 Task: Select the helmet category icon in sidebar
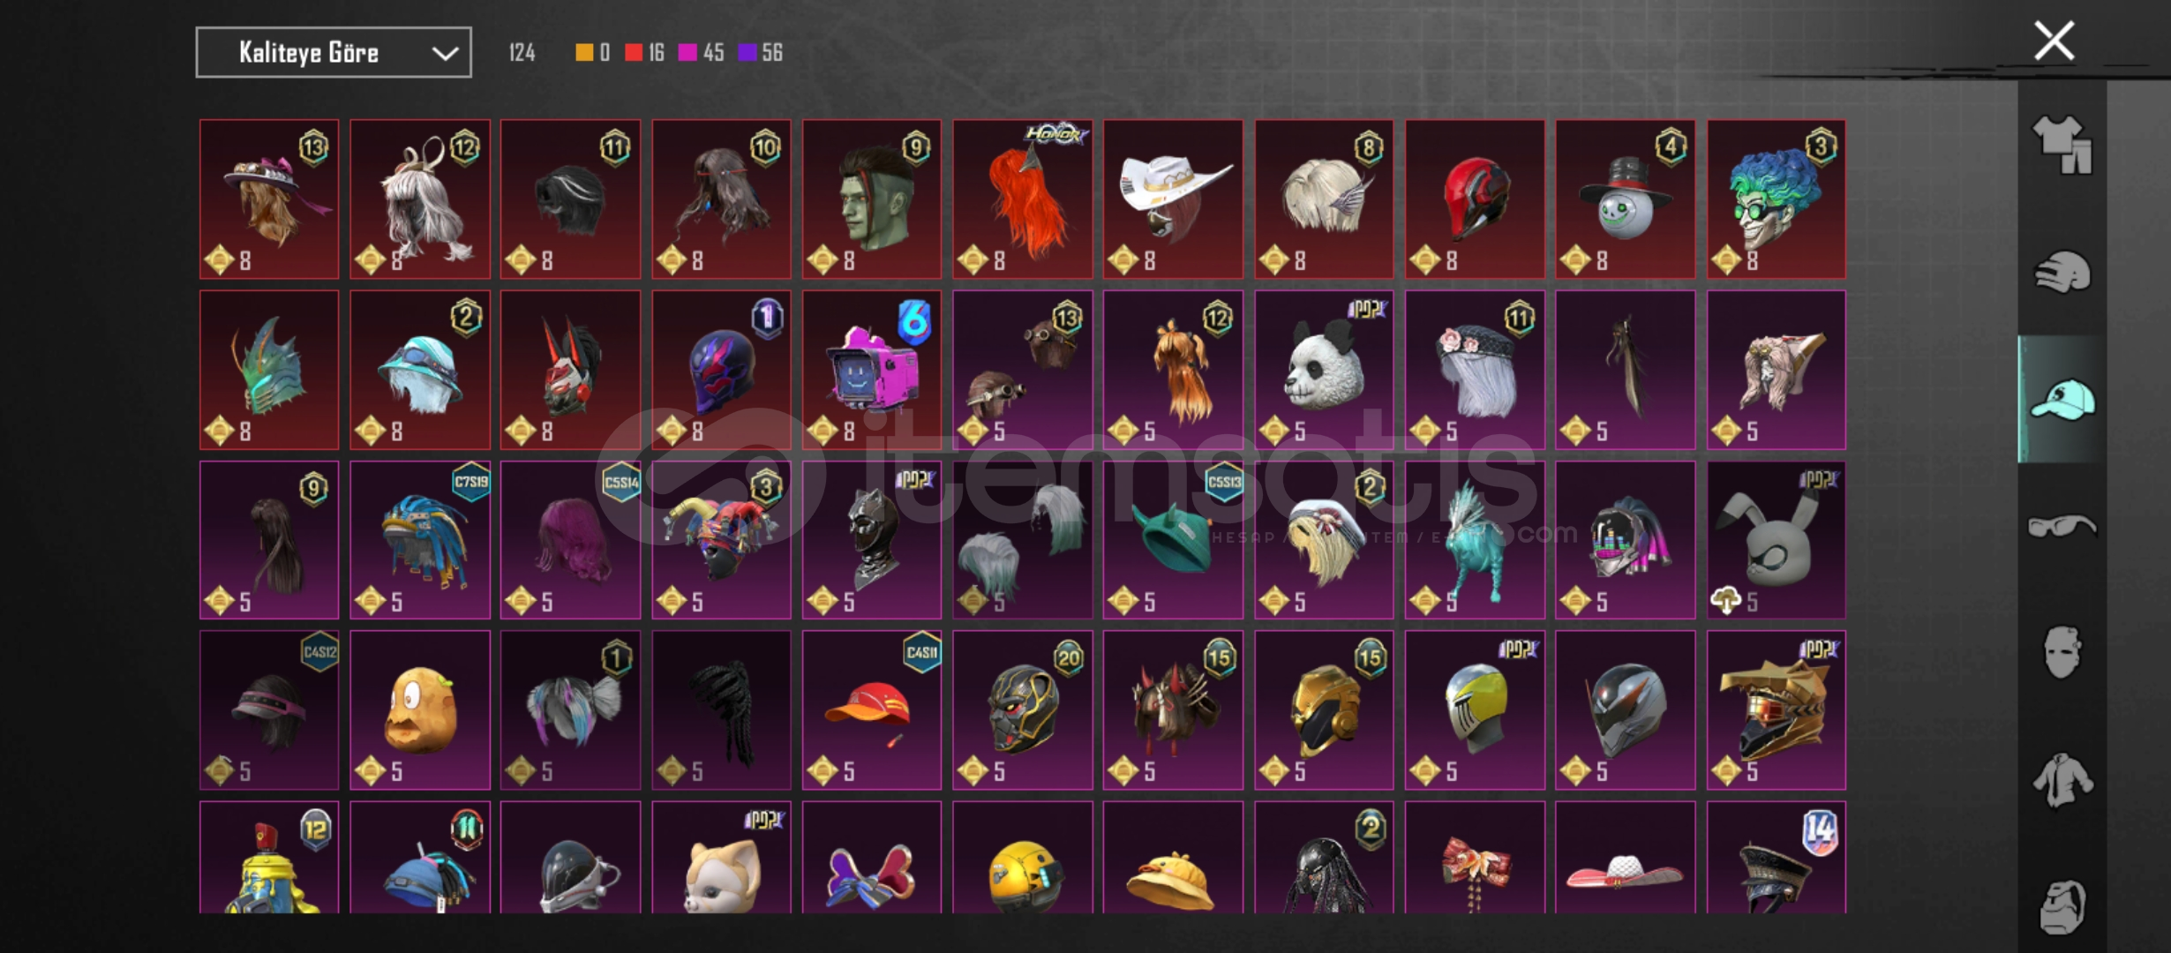2062,272
